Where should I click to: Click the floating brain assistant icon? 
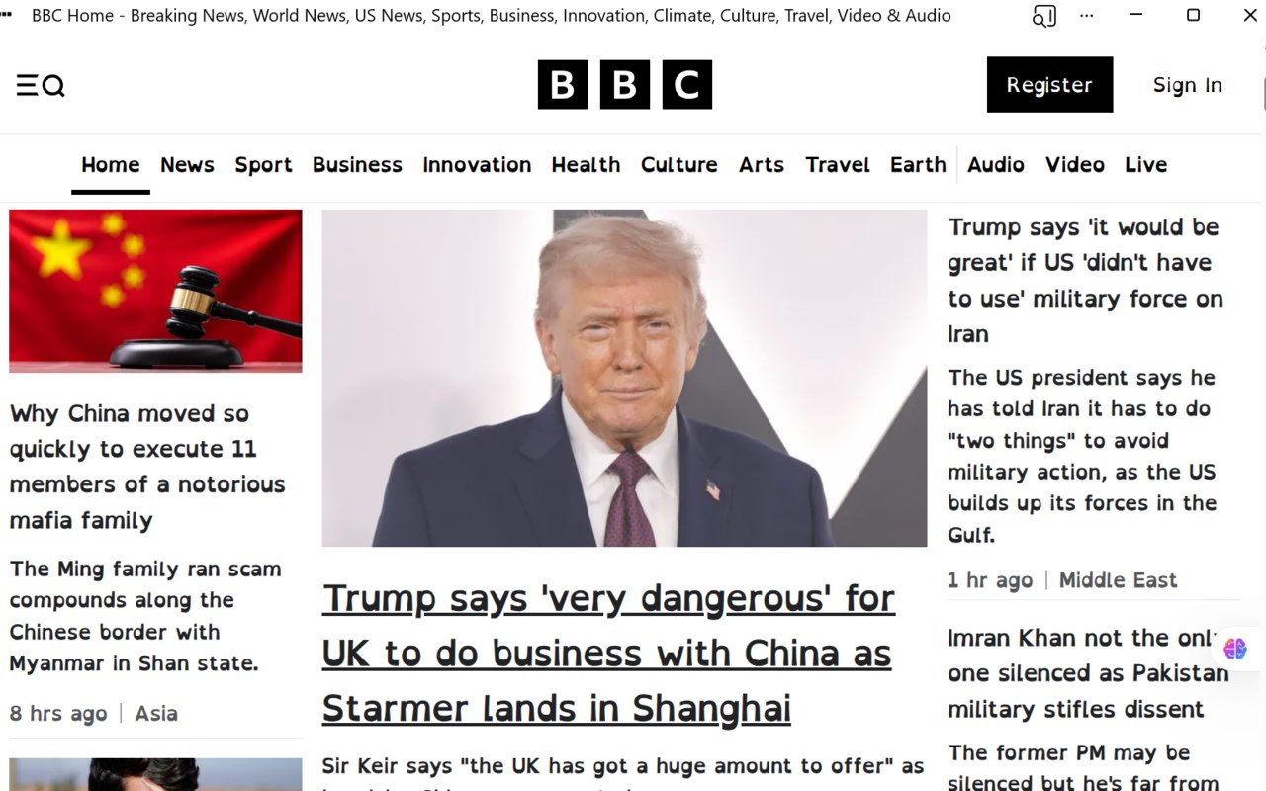(x=1234, y=649)
